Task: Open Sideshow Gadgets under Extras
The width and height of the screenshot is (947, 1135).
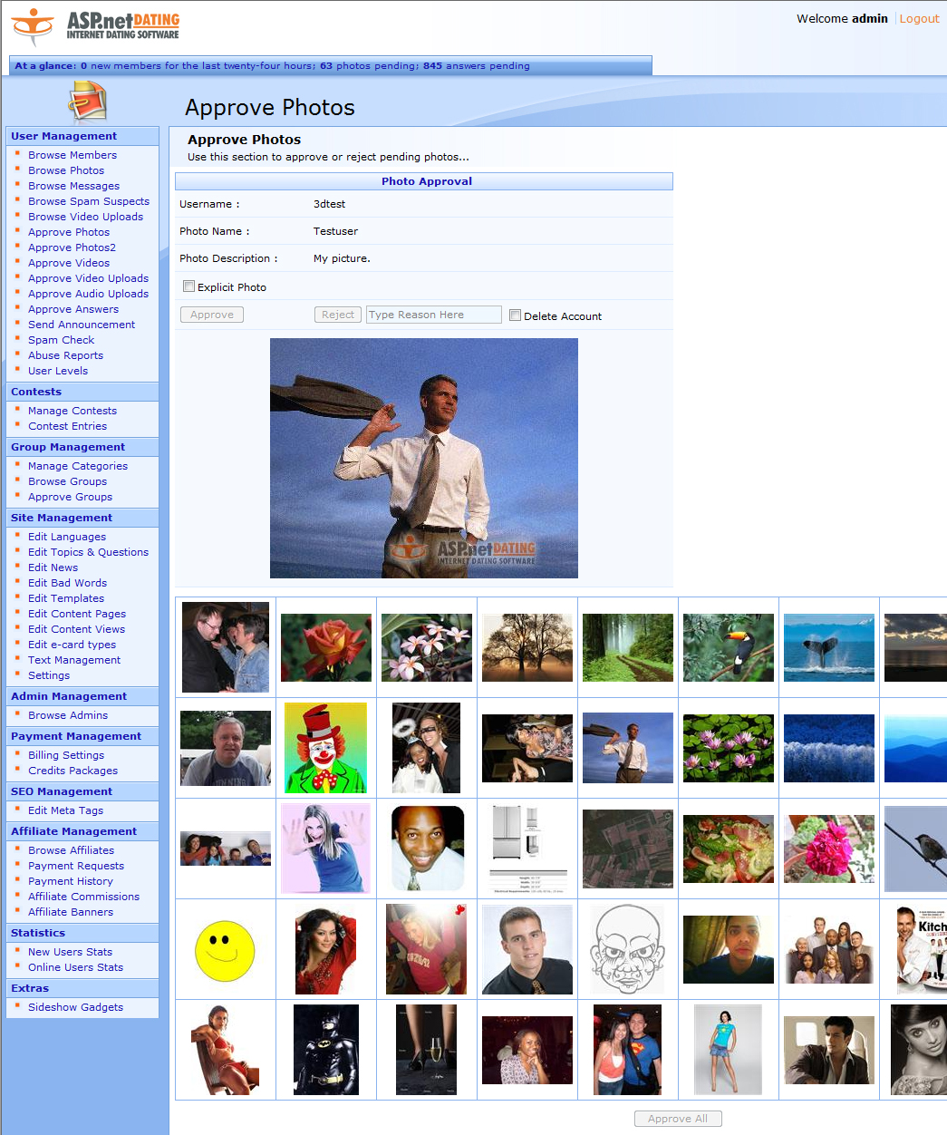Action: pyautogui.click(x=74, y=1006)
